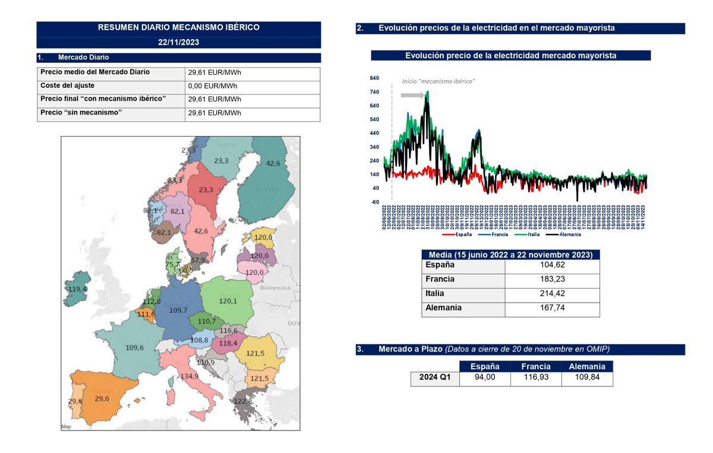Click the price label 57,9 on the map
The image size is (713, 453).
tap(198, 260)
